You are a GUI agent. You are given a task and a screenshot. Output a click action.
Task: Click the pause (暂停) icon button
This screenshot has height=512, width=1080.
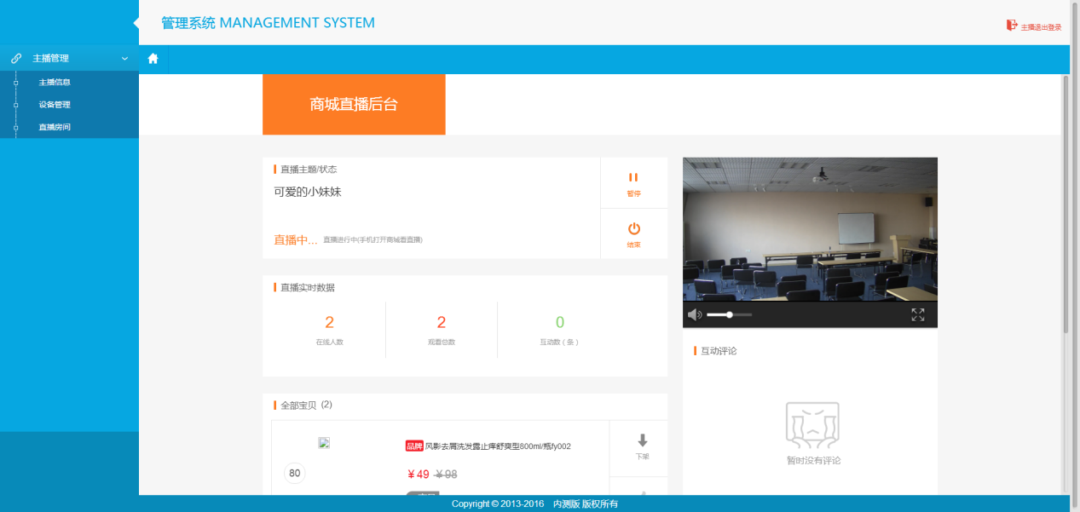tap(633, 177)
